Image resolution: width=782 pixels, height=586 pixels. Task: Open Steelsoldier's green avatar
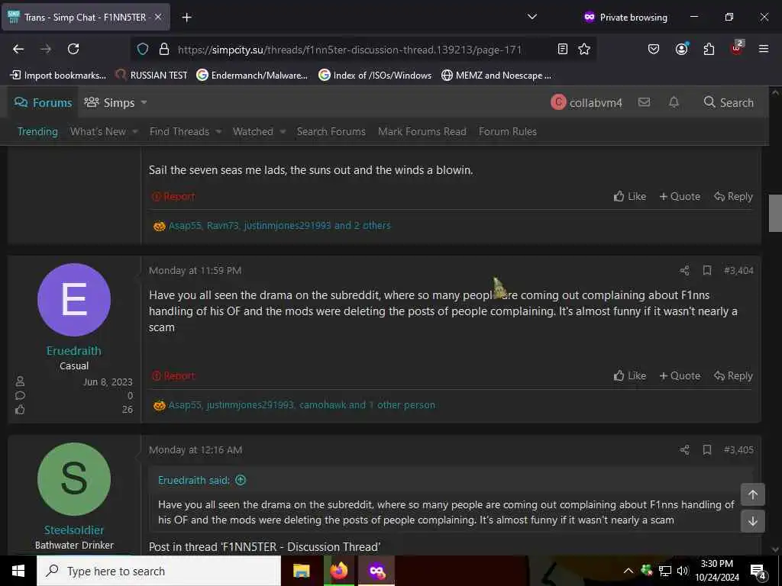[x=74, y=479]
